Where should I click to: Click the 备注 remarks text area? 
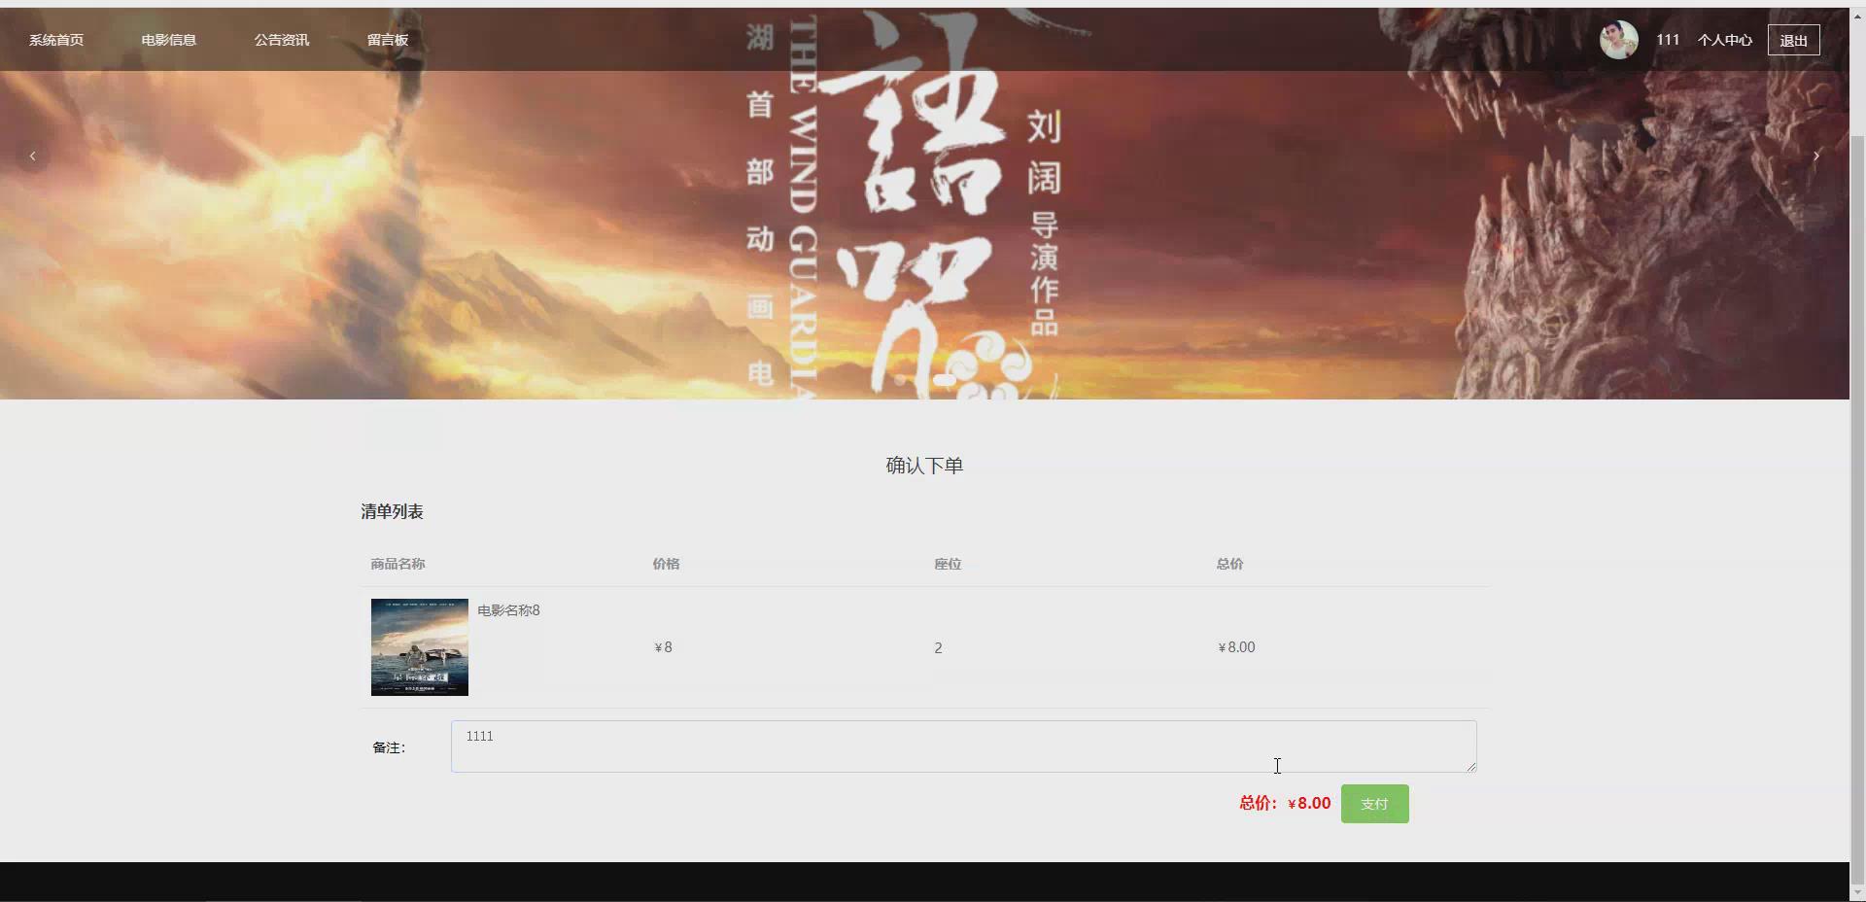[963, 746]
